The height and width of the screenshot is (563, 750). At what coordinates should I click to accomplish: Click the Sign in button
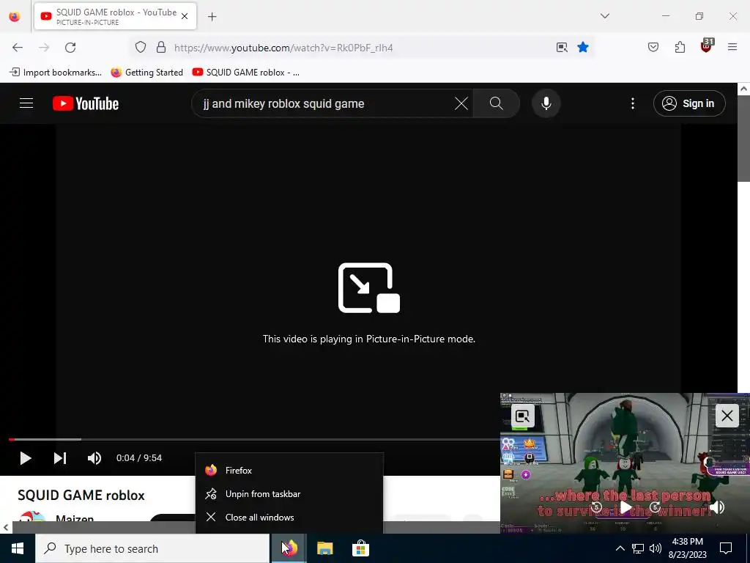tap(689, 103)
